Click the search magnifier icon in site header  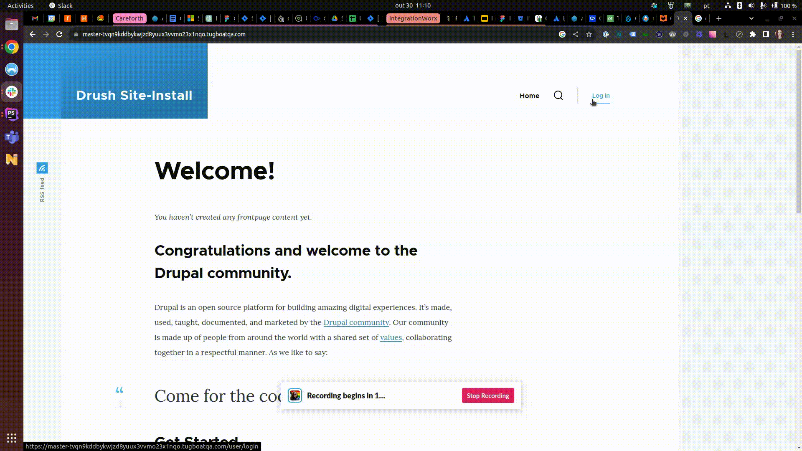558,96
